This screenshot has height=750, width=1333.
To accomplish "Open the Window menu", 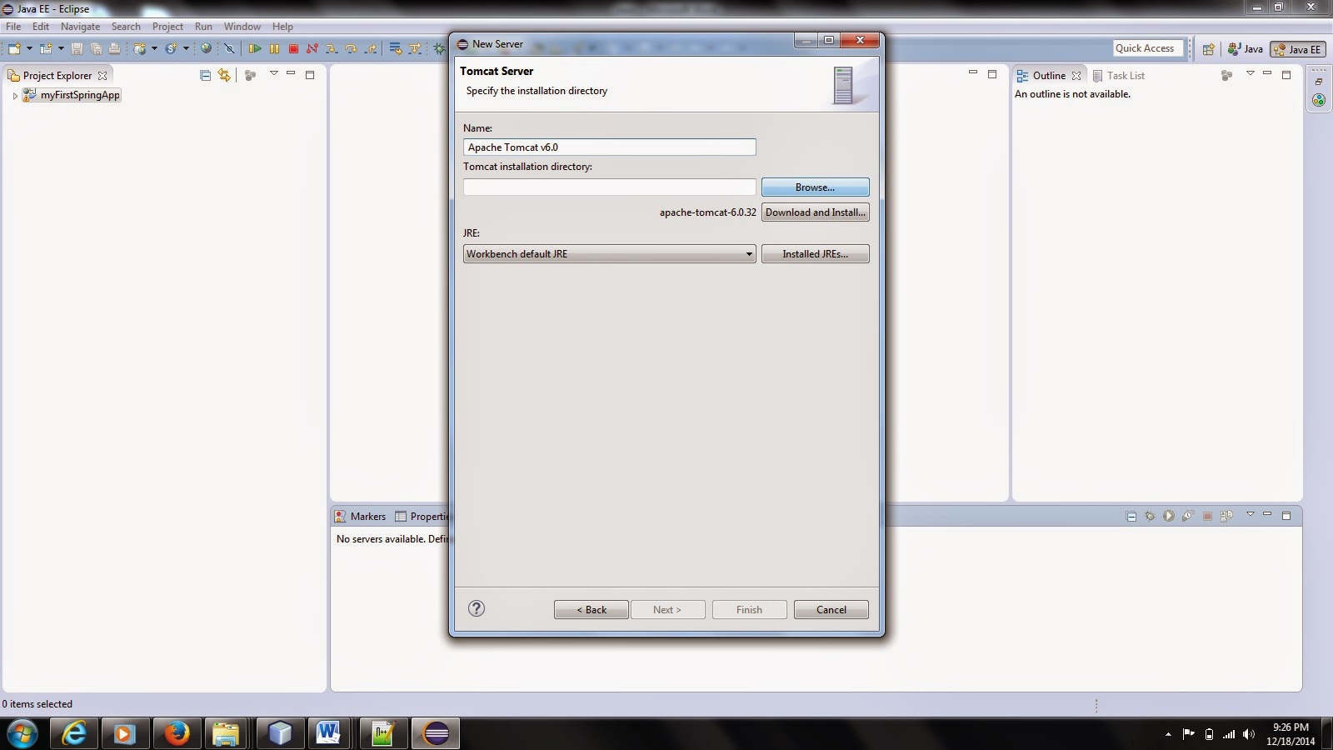I will (242, 26).
